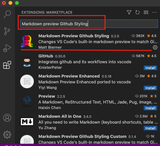Click the rainbow octopus extension icon
Screen dimensions: 160x146
point(27,41)
